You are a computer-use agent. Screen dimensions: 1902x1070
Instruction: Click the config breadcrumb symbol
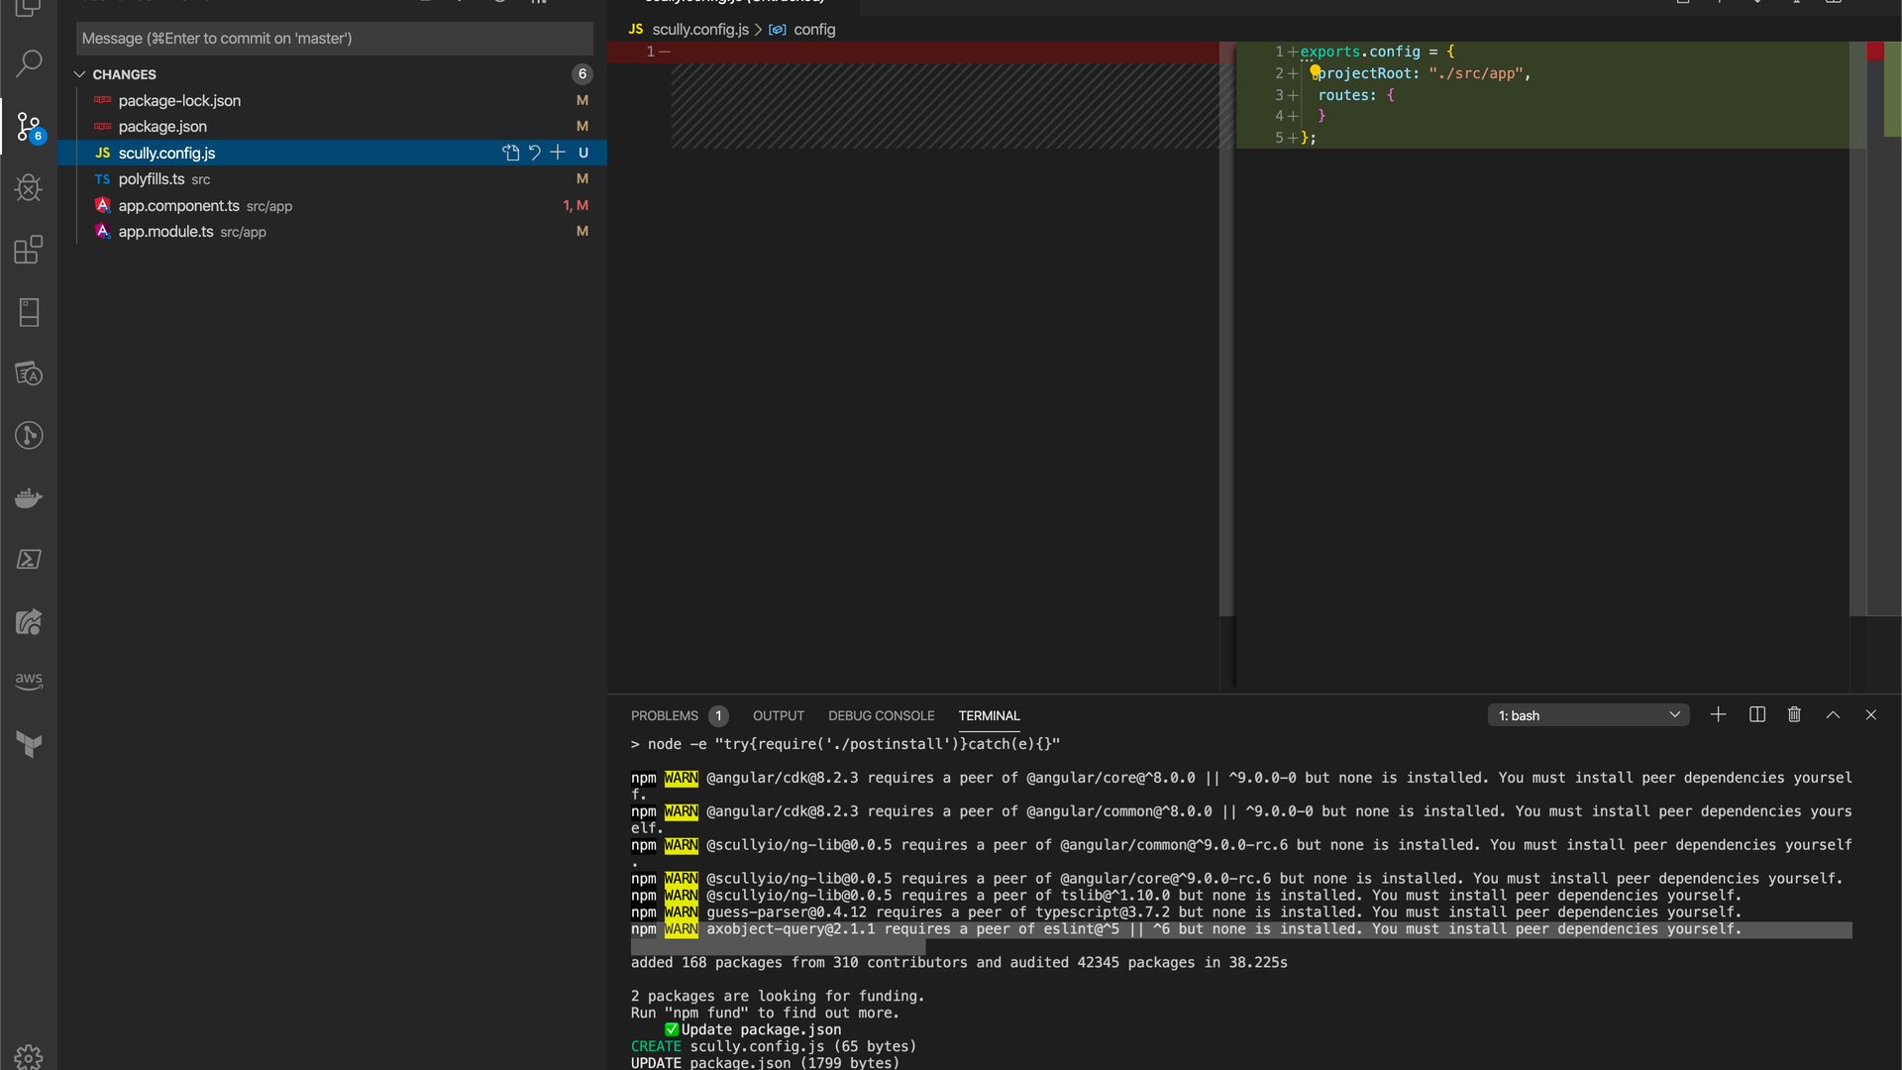pos(814,30)
